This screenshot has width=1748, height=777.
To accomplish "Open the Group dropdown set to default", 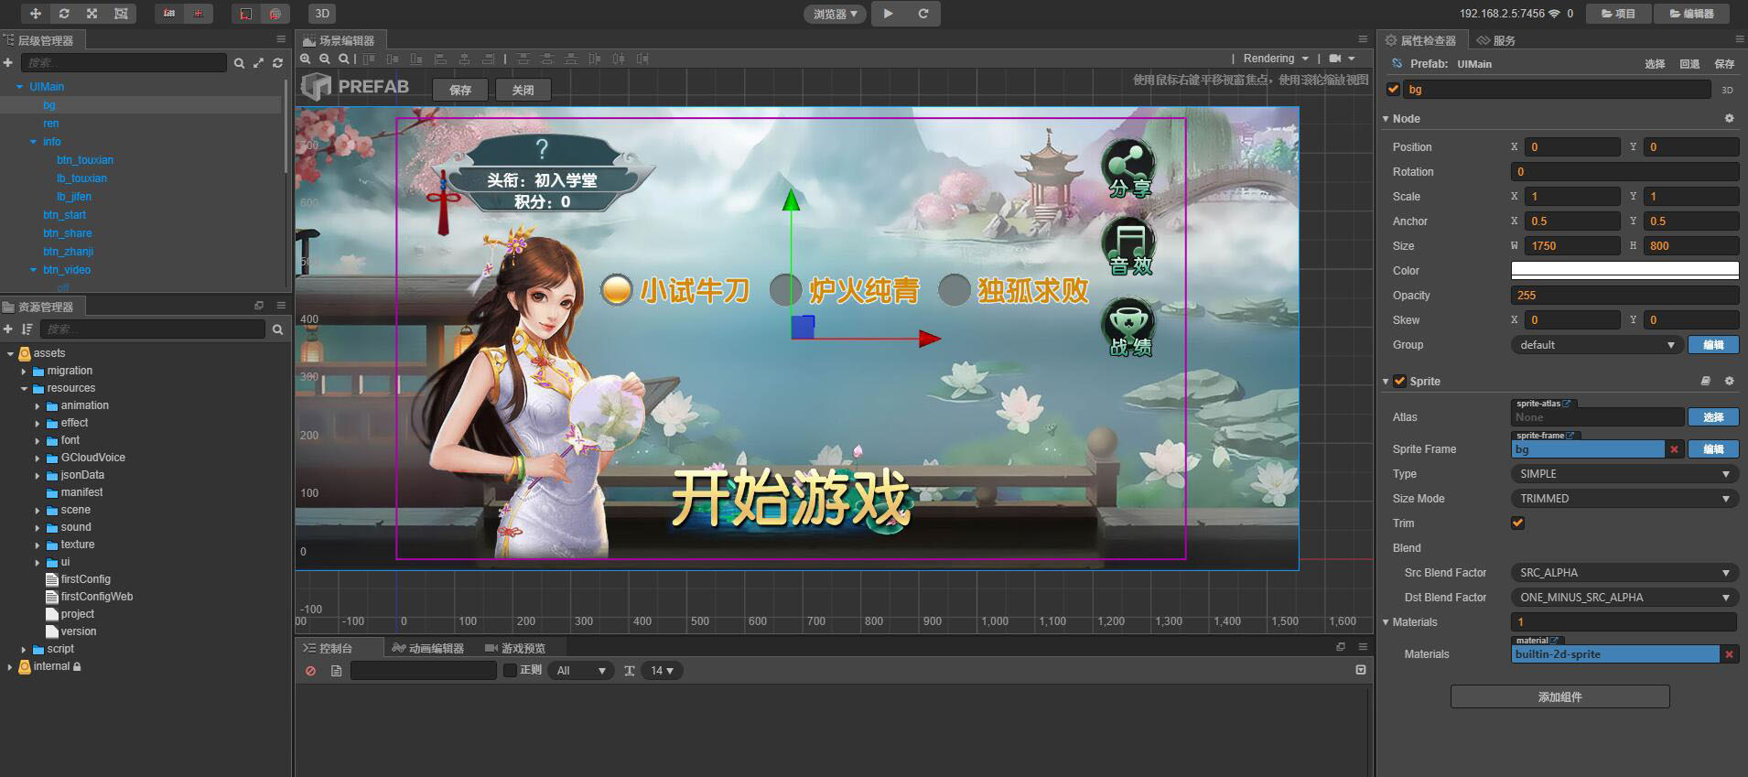I will click(x=1596, y=345).
